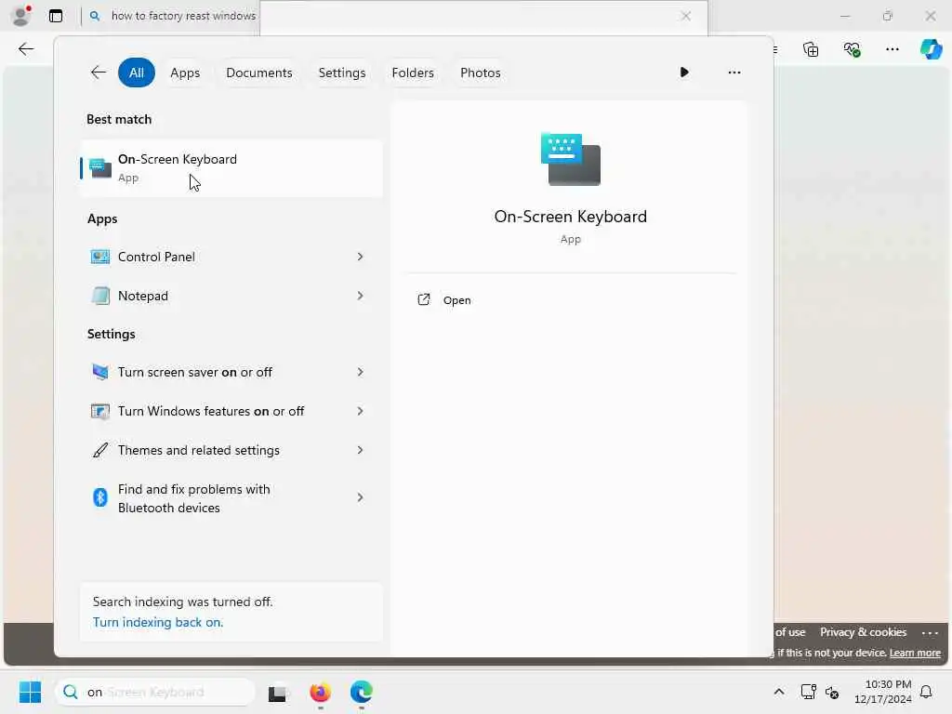Open Edge tab actions menu icon

point(56,16)
